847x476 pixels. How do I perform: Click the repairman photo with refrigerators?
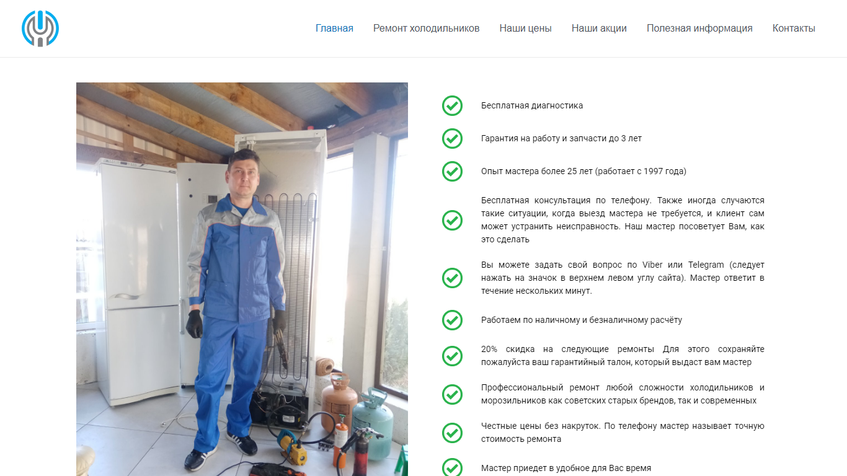(242, 279)
